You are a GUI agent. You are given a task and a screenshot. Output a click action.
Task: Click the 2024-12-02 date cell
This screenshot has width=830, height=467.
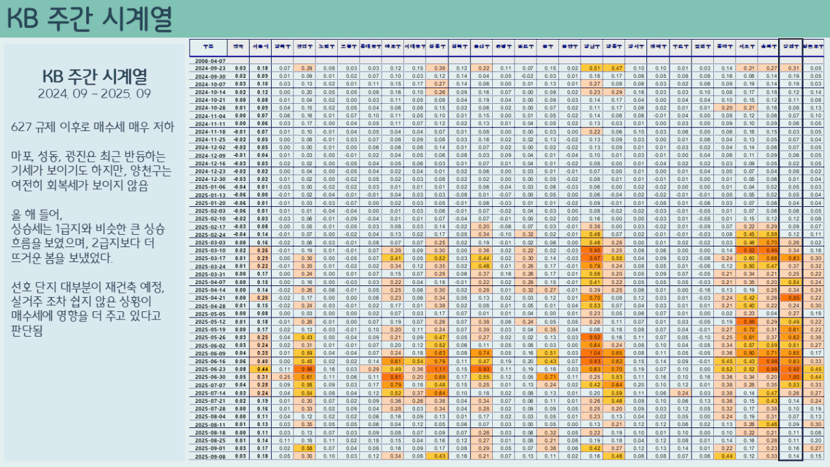[x=210, y=147]
